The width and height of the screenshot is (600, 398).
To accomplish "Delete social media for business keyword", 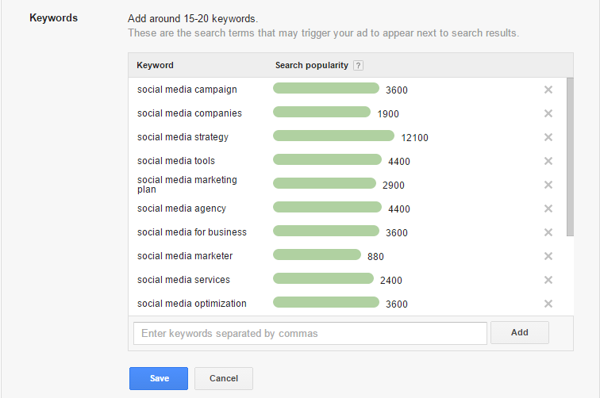I will [x=548, y=232].
